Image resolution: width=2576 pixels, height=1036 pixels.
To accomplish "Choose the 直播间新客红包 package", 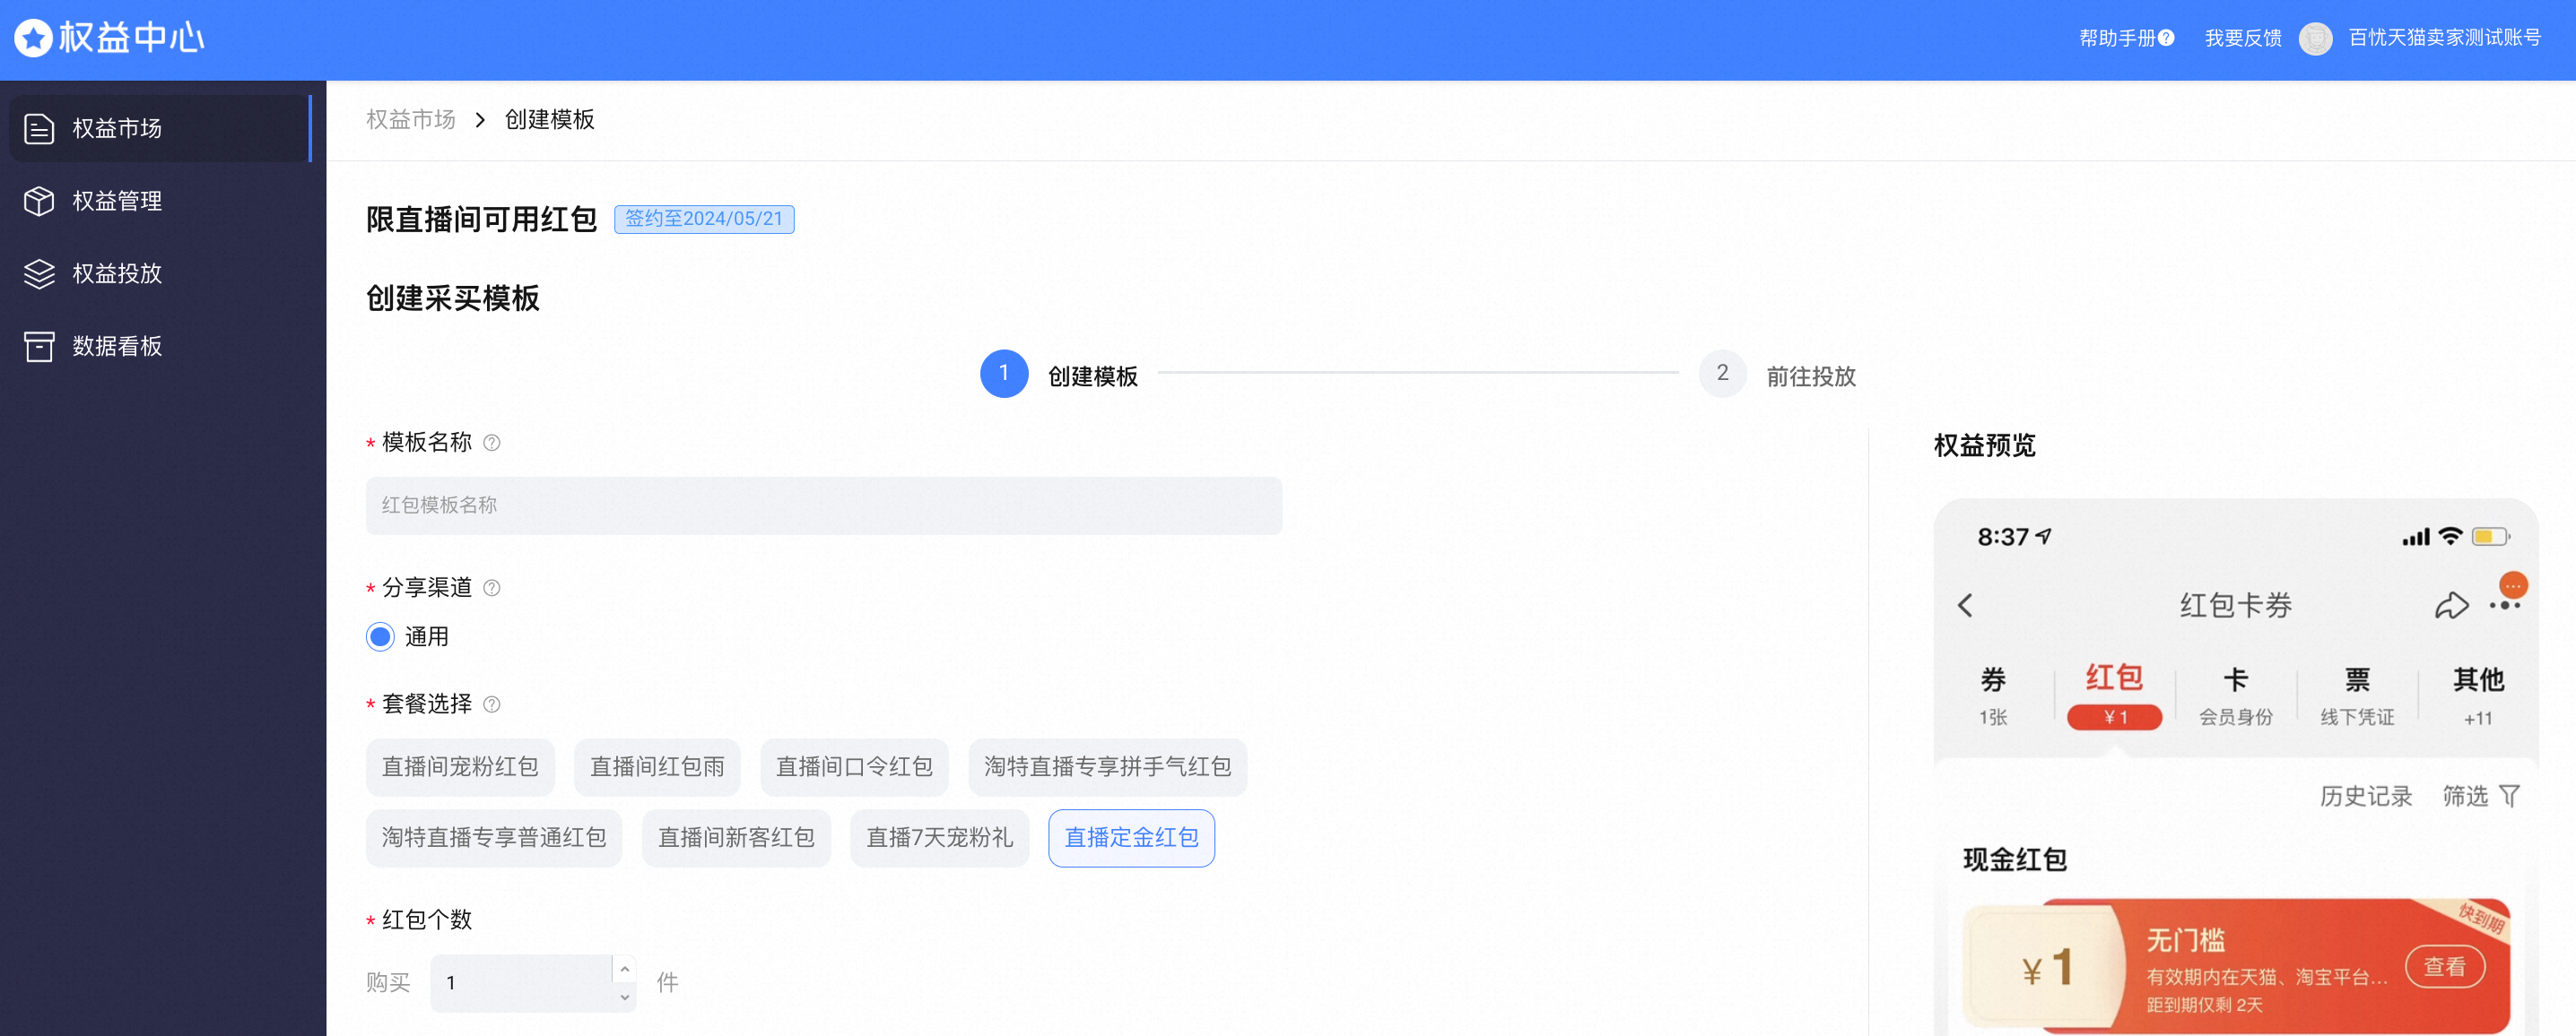I will point(736,838).
